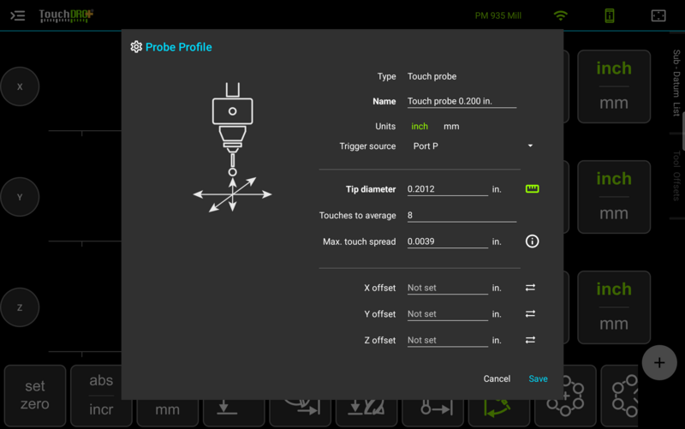Edit Max. touch spread field
This screenshot has height=429, width=685.
click(x=447, y=241)
